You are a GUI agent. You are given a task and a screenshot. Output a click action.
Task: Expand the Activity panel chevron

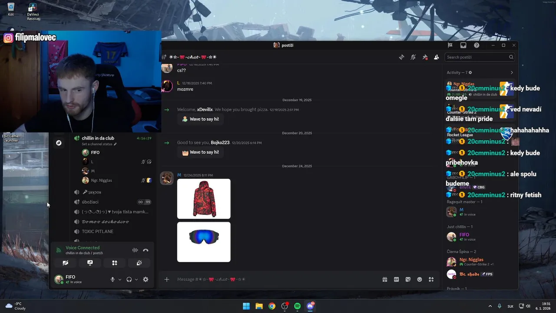(512, 73)
